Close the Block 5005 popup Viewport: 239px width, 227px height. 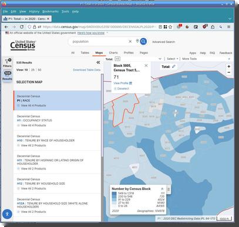tap(146, 66)
